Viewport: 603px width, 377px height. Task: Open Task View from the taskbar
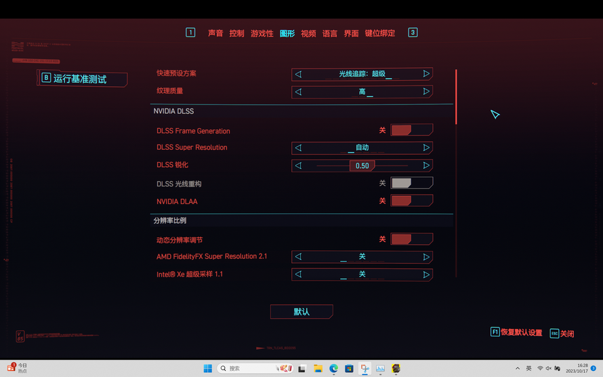pyautogui.click(x=302, y=369)
